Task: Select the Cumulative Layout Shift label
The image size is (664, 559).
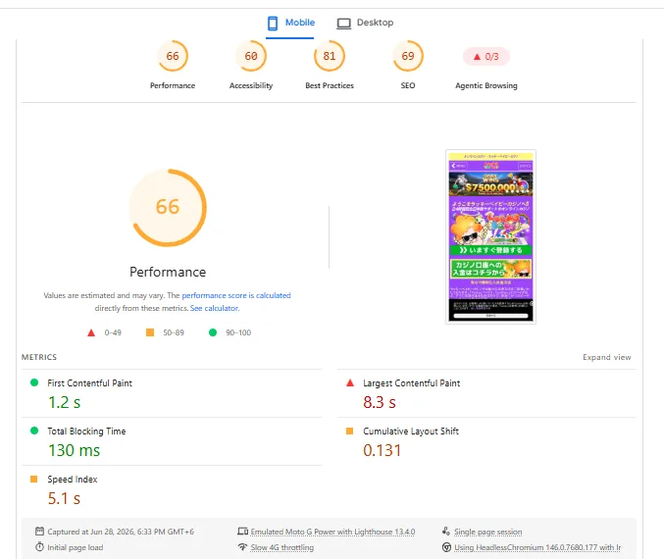Action: coord(411,432)
